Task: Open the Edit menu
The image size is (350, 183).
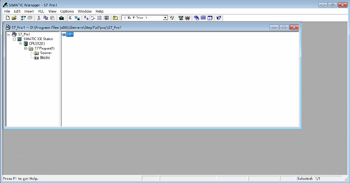Action: [x=17, y=11]
